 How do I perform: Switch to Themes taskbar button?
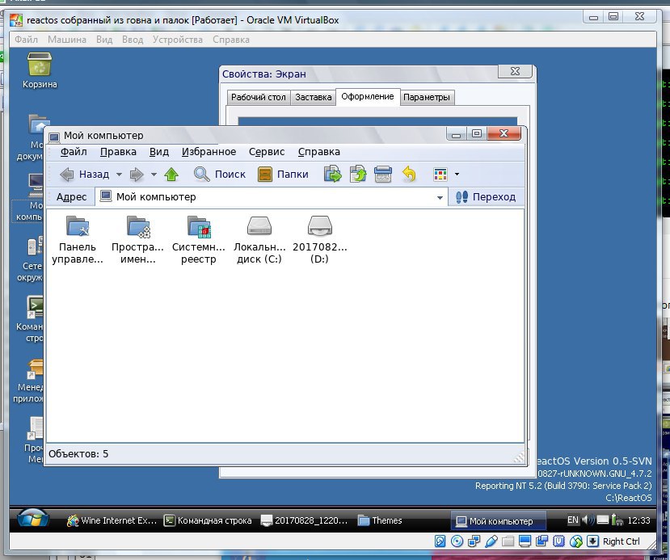pos(381,520)
